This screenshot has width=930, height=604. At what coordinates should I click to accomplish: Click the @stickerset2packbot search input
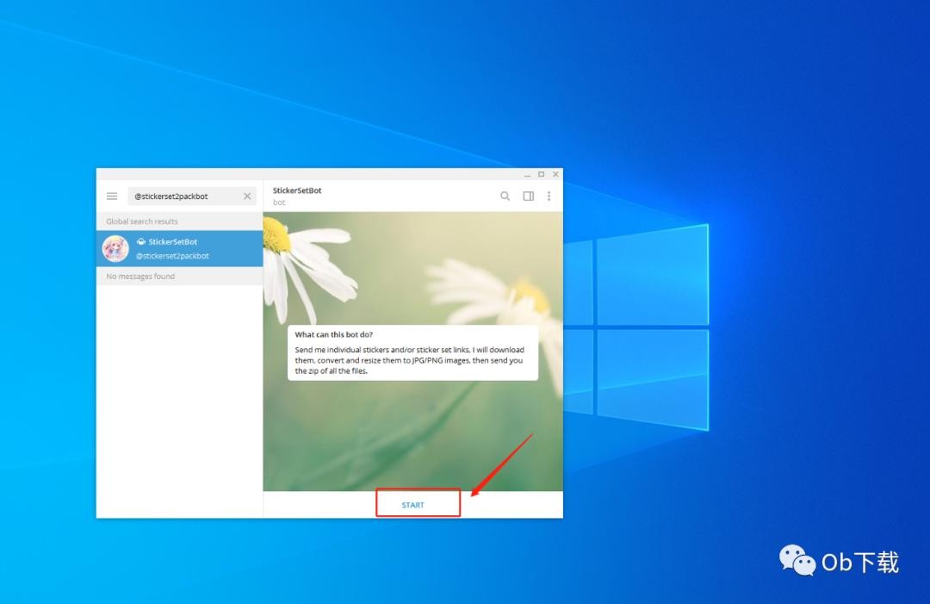pos(183,196)
